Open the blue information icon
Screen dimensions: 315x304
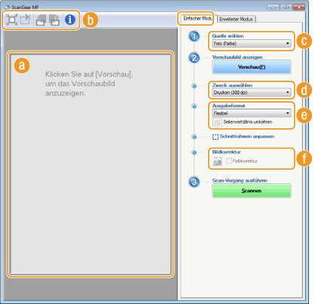(70, 20)
